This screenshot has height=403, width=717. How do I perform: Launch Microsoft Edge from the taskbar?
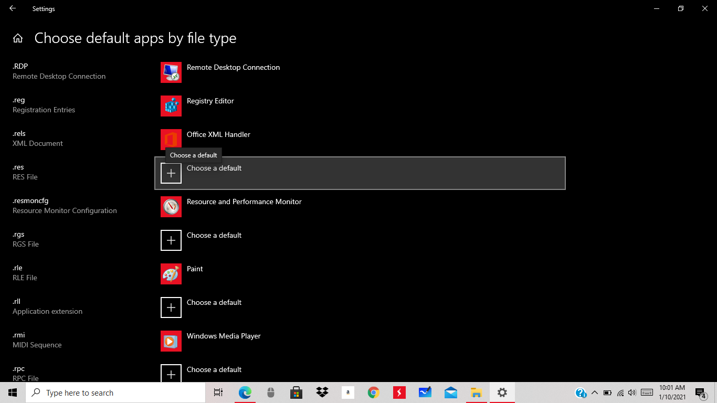point(245,393)
